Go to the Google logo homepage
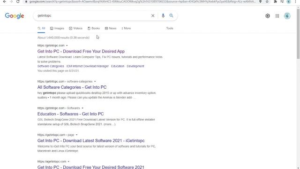Image resolution: width=300 pixels, height=169 pixels. tap(15, 16)
